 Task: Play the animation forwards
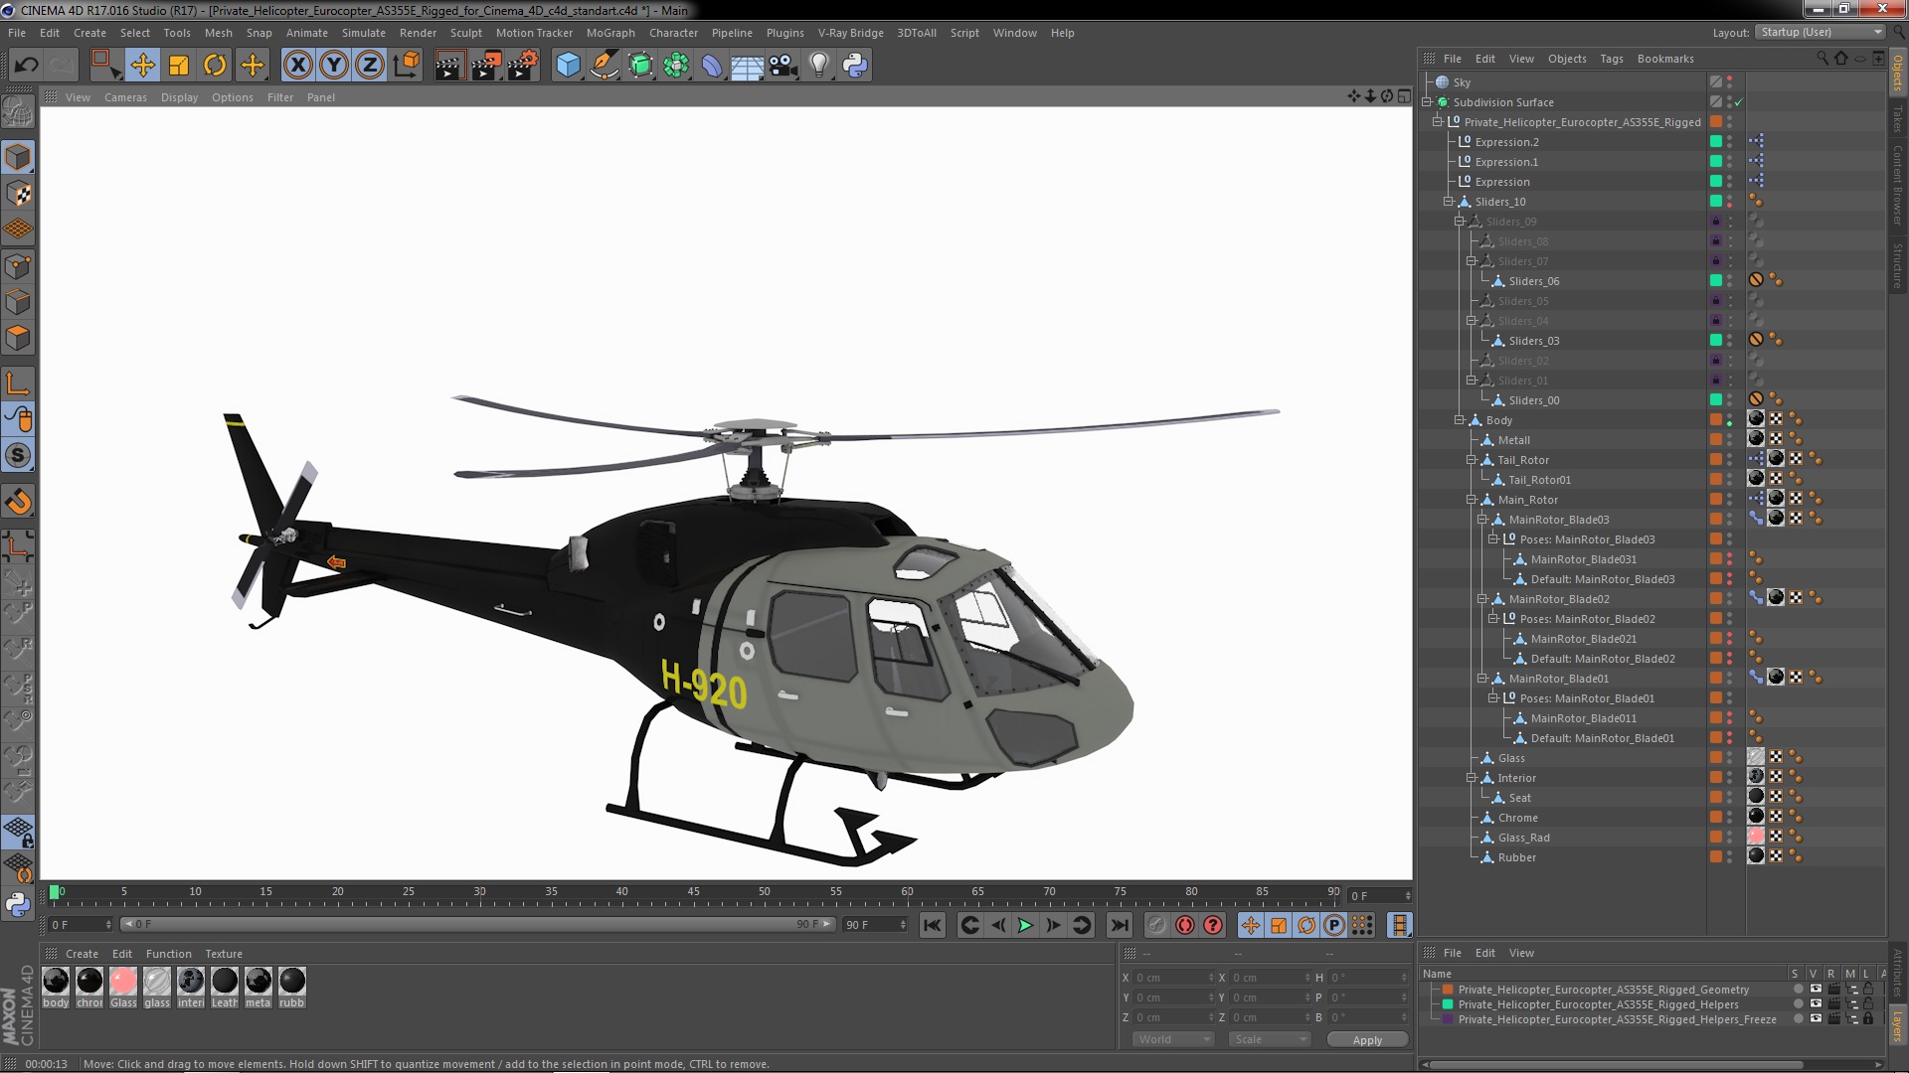tap(1025, 925)
